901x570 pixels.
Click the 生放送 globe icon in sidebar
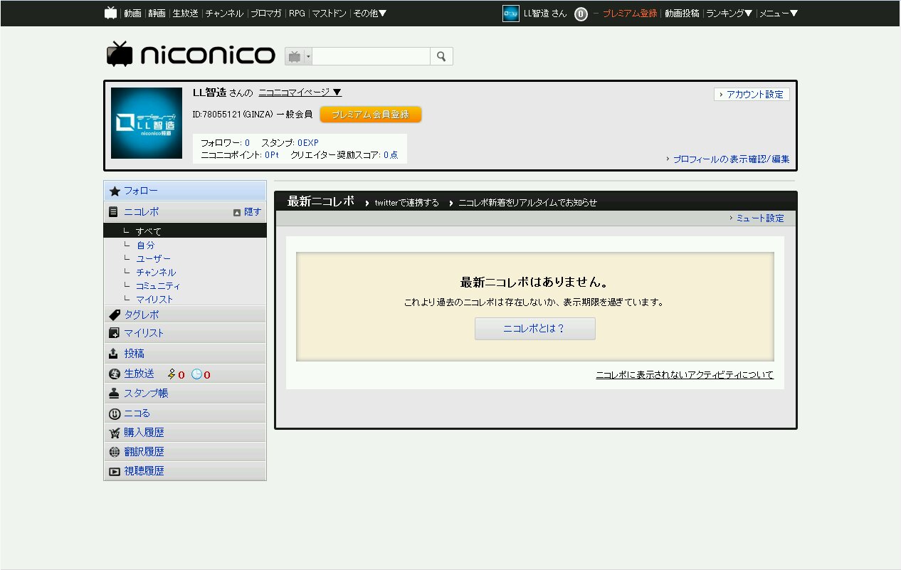tap(114, 374)
